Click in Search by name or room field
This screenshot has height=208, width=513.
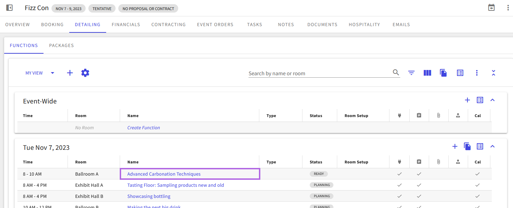pos(320,73)
